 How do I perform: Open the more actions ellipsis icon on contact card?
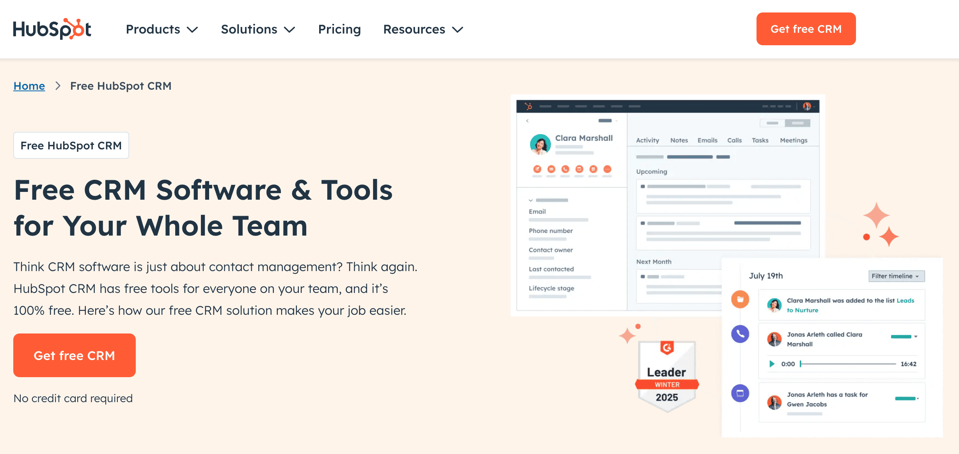(607, 170)
